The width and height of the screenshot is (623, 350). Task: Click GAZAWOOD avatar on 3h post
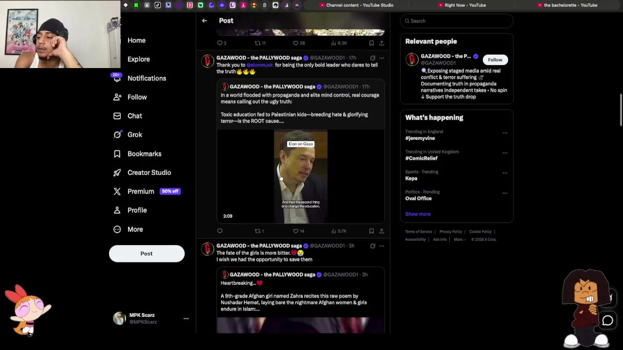click(208, 249)
